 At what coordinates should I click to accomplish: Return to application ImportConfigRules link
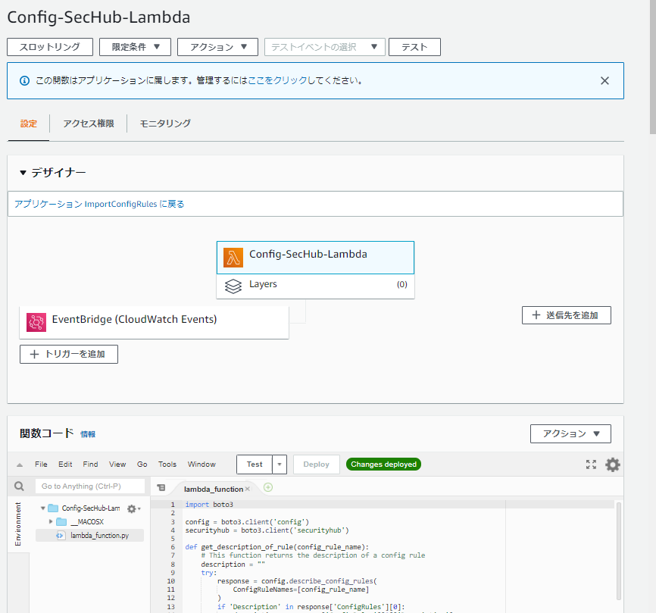(x=99, y=204)
